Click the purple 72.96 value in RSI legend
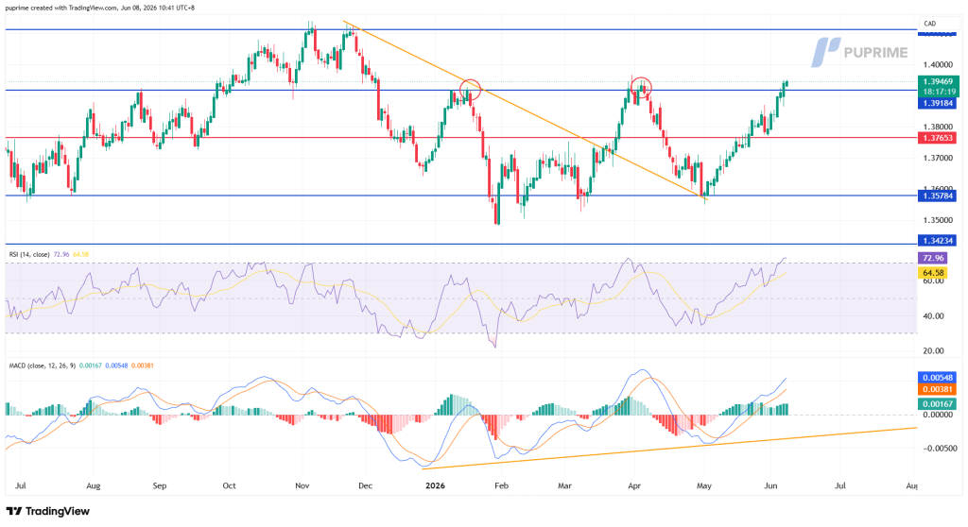The width and height of the screenshot is (968, 527). coord(61,254)
